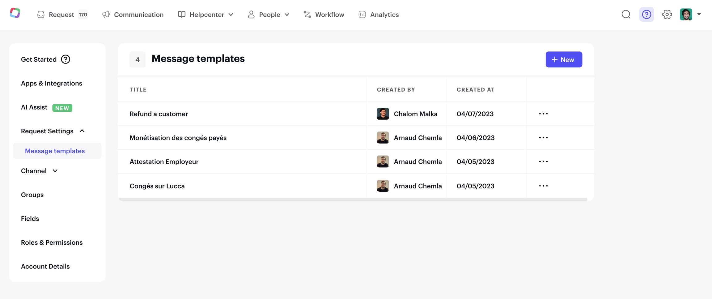Image resolution: width=712 pixels, height=299 pixels.
Task: Open the Request inbox with 170 badge
Action: [x=62, y=15]
